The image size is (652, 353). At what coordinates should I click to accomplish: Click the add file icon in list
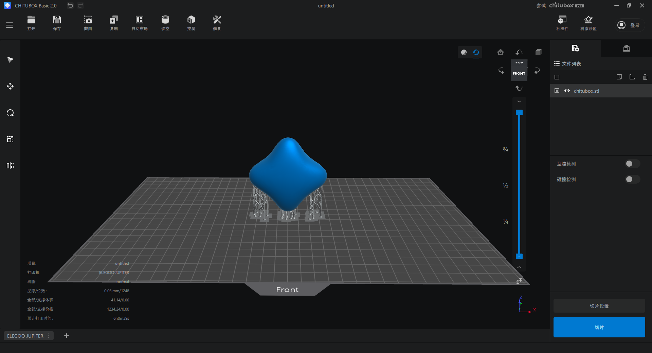619,77
